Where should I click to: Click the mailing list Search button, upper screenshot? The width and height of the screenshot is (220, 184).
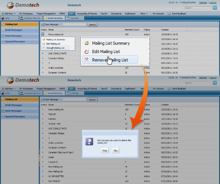point(92,24)
